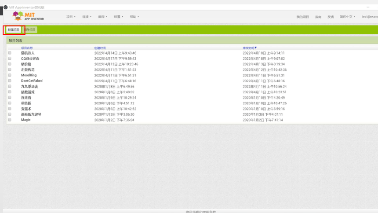Open the 连连看 project
378x213 pixels.
[x=26, y=98]
